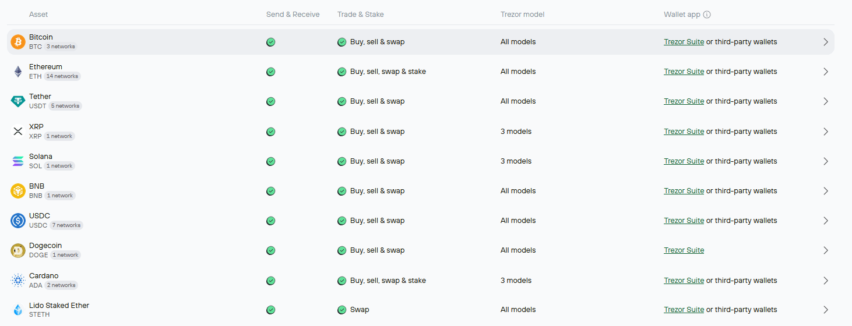Viewport: 852px width, 326px height.
Task: Expand the Cardano row chevron
Action: click(825, 281)
